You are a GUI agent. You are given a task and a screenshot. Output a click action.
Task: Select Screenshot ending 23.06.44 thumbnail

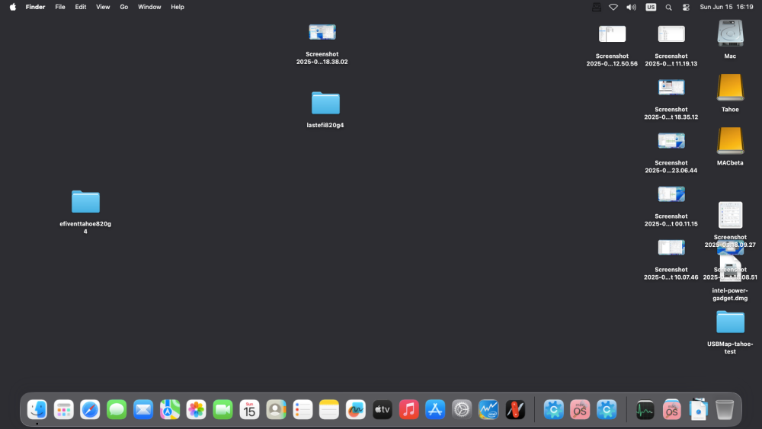[671, 141]
